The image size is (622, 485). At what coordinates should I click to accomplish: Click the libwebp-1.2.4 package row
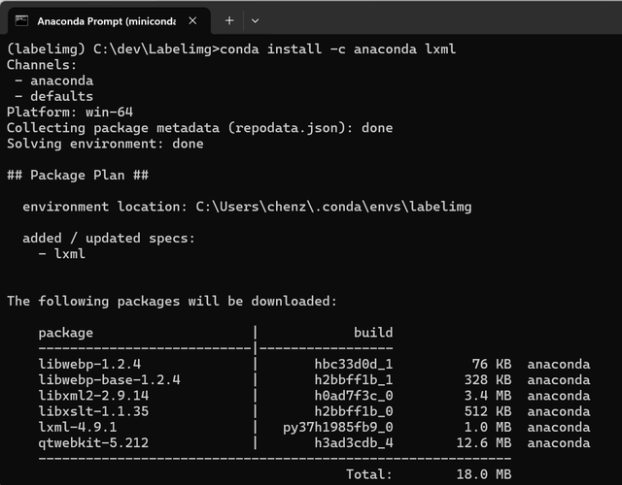tap(314, 364)
